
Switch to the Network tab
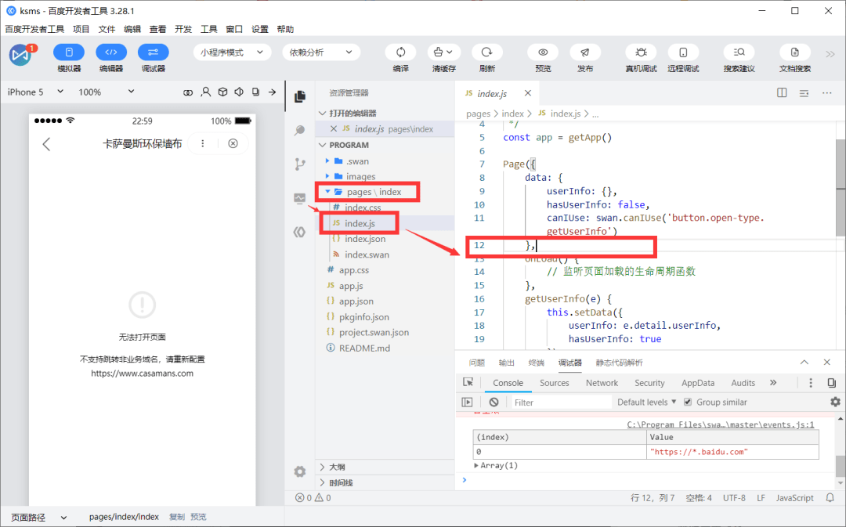(602, 383)
